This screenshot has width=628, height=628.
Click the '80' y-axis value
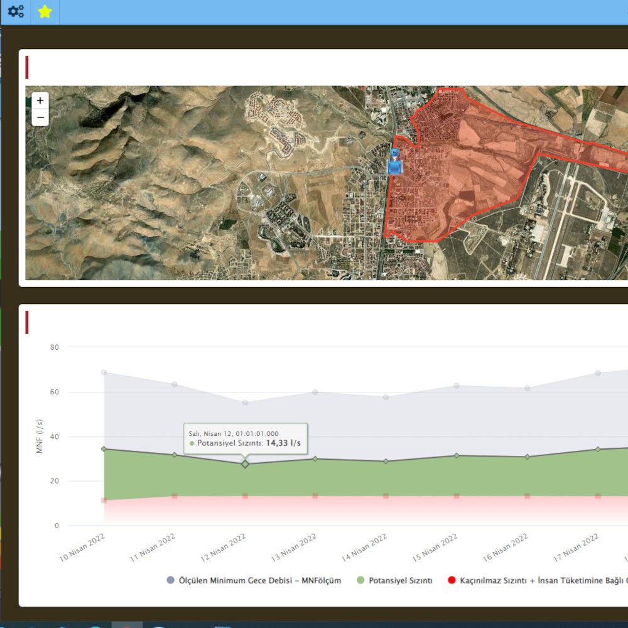click(55, 347)
